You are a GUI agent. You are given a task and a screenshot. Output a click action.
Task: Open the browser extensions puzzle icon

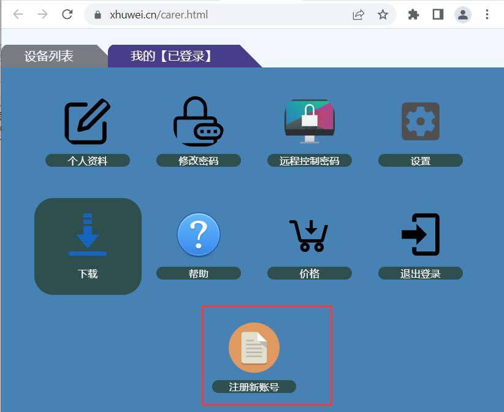click(413, 15)
